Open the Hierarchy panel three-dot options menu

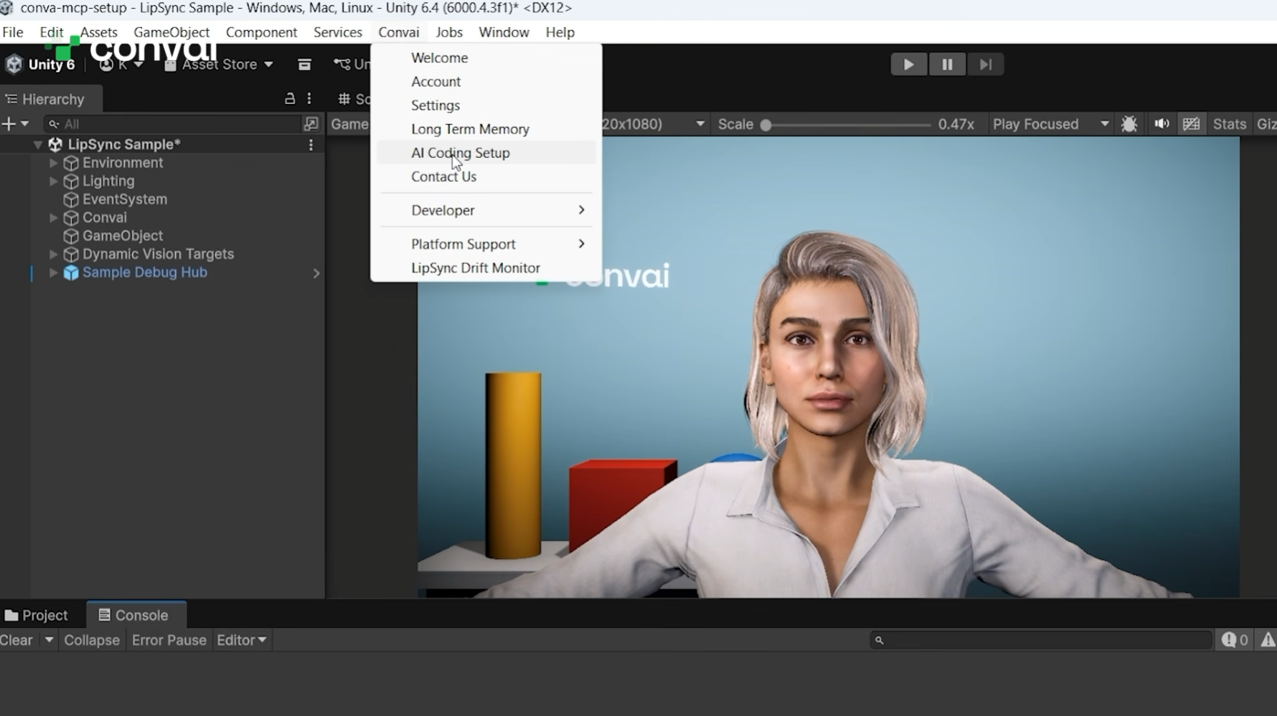(309, 98)
